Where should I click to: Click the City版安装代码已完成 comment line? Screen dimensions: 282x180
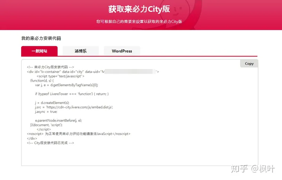pyautogui.click(x=51, y=143)
